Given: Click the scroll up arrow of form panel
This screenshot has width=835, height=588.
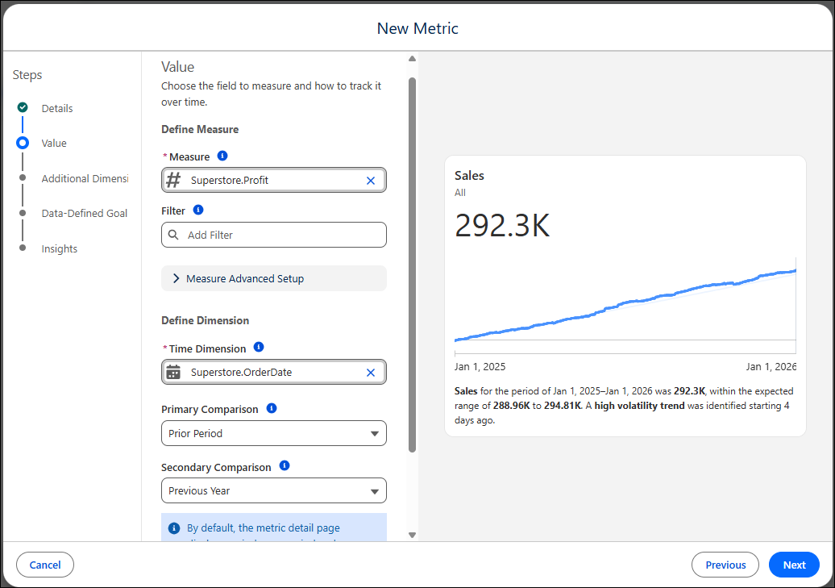Looking at the screenshot, I should tap(412, 59).
